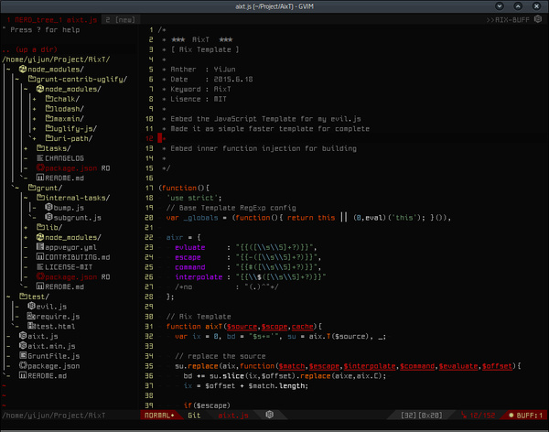Image resolution: width=549 pixels, height=432 pixels.
Task: Open the file evil.js under test/
Action: click(51, 307)
